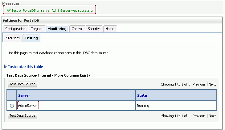
Task: Expand Customize this table triangle
Action: pos(6,66)
